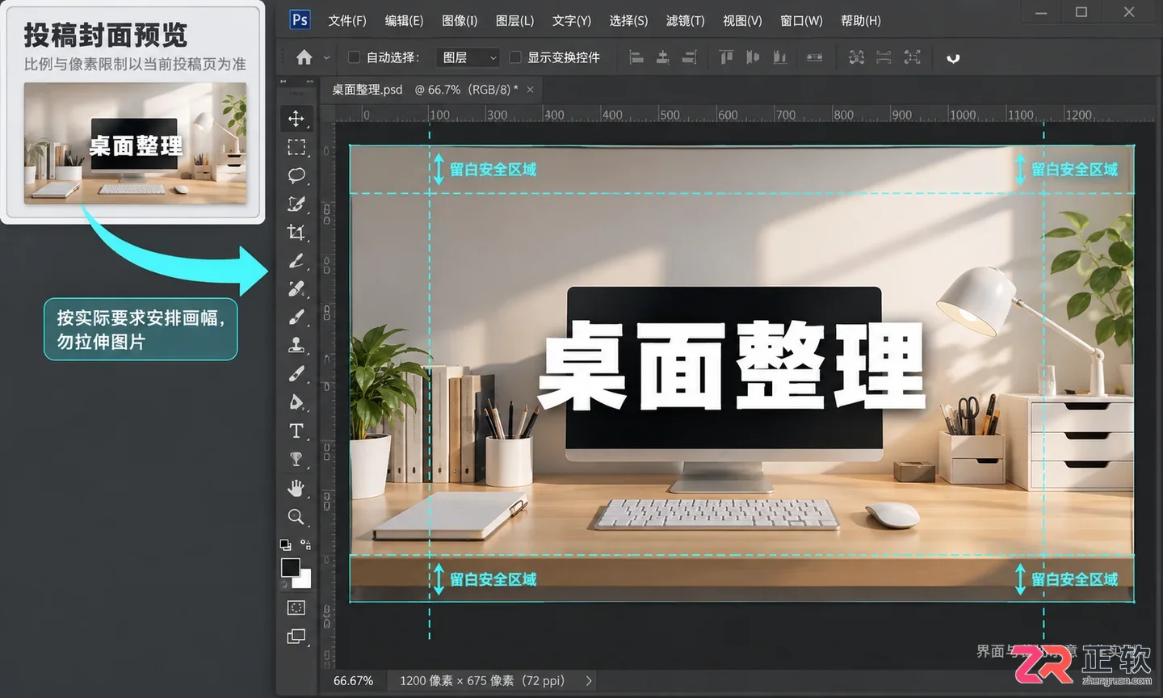Click the rightmost options bar icon

point(953,57)
